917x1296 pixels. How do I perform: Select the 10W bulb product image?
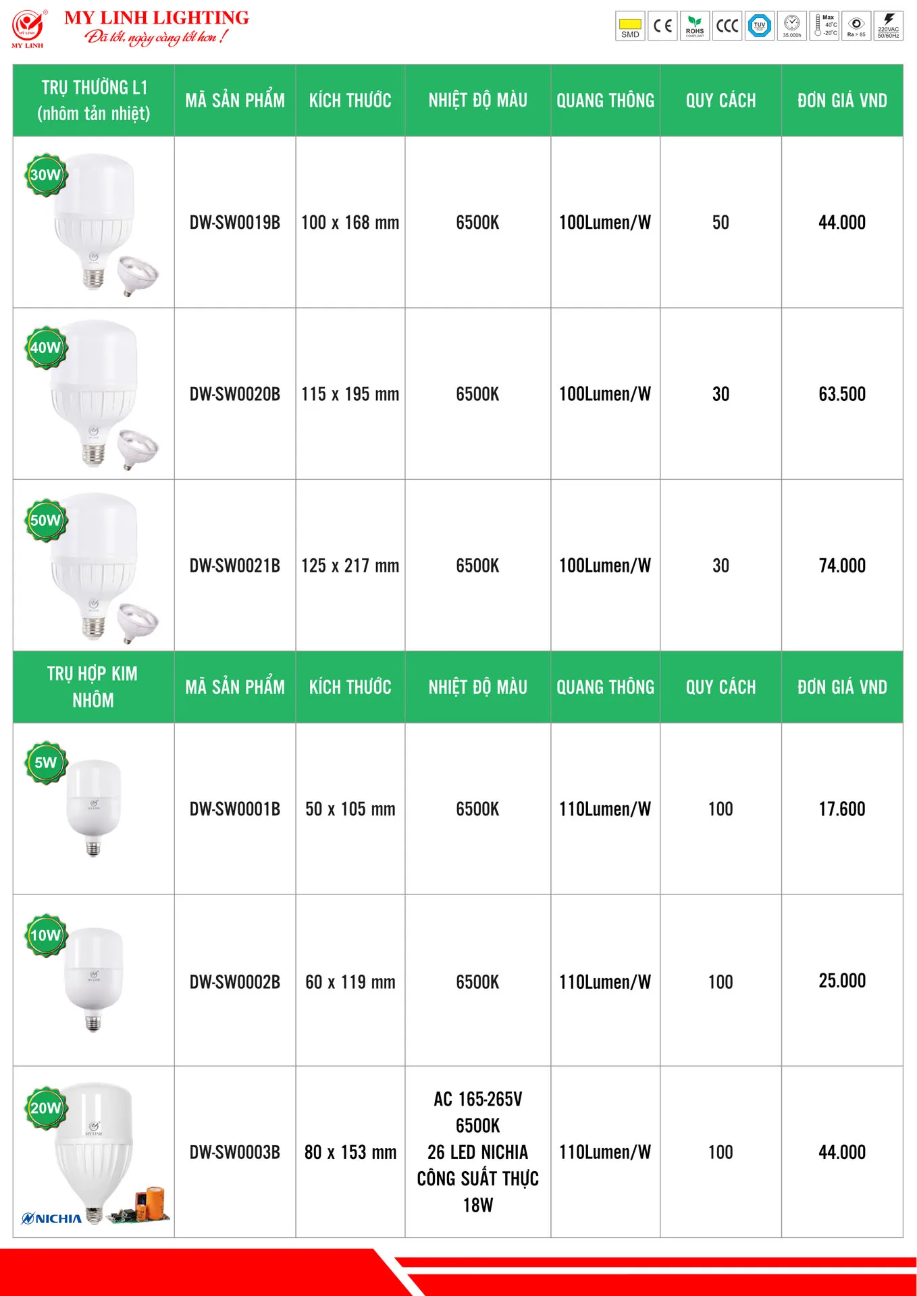pos(94,977)
